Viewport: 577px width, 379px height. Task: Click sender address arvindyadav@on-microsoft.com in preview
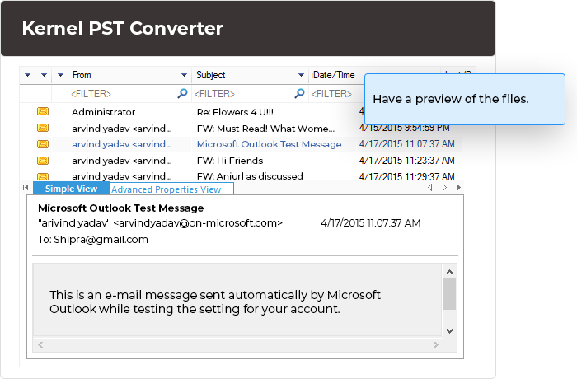coord(198,223)
